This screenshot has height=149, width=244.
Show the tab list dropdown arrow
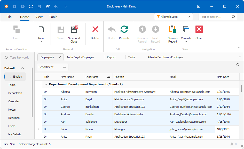pos(240,56)
